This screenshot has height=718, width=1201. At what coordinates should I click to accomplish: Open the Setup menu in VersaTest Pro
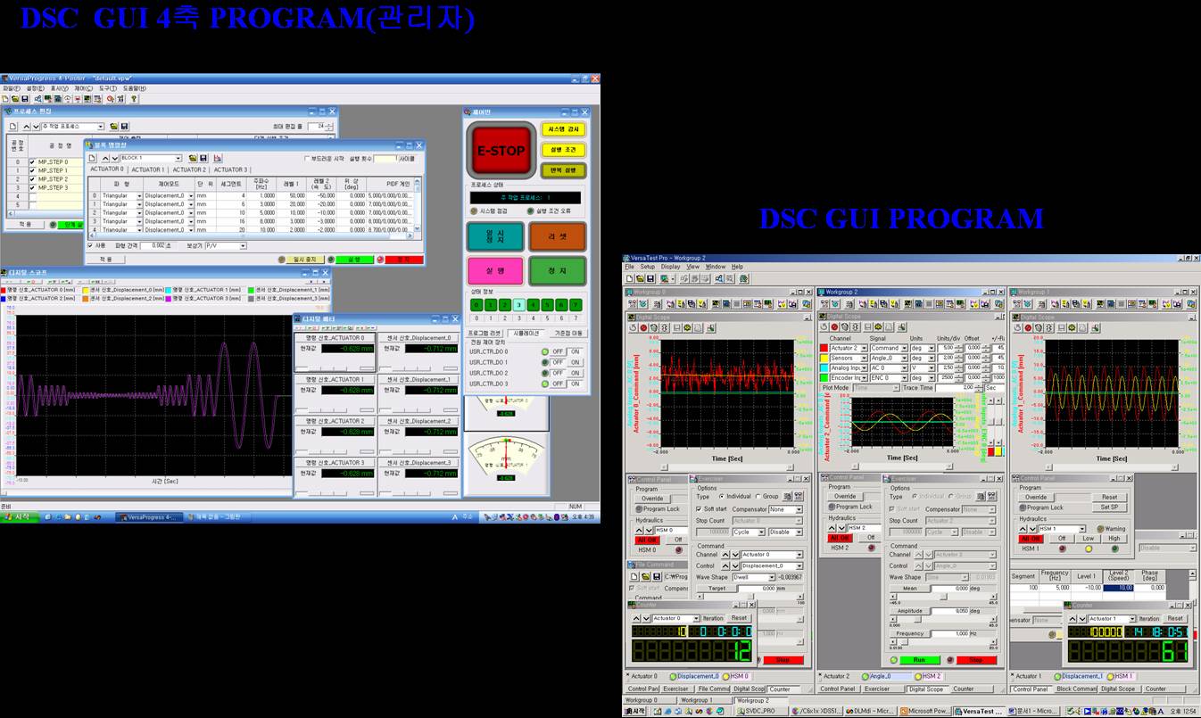coord(647,267)
